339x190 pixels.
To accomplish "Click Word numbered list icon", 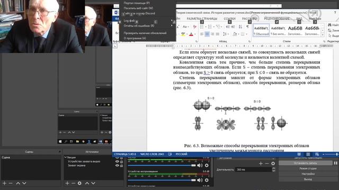I will pyautogui.click(x=210, y=27).
